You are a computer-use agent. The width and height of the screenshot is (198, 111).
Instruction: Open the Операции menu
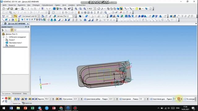[x=36, y=5]
